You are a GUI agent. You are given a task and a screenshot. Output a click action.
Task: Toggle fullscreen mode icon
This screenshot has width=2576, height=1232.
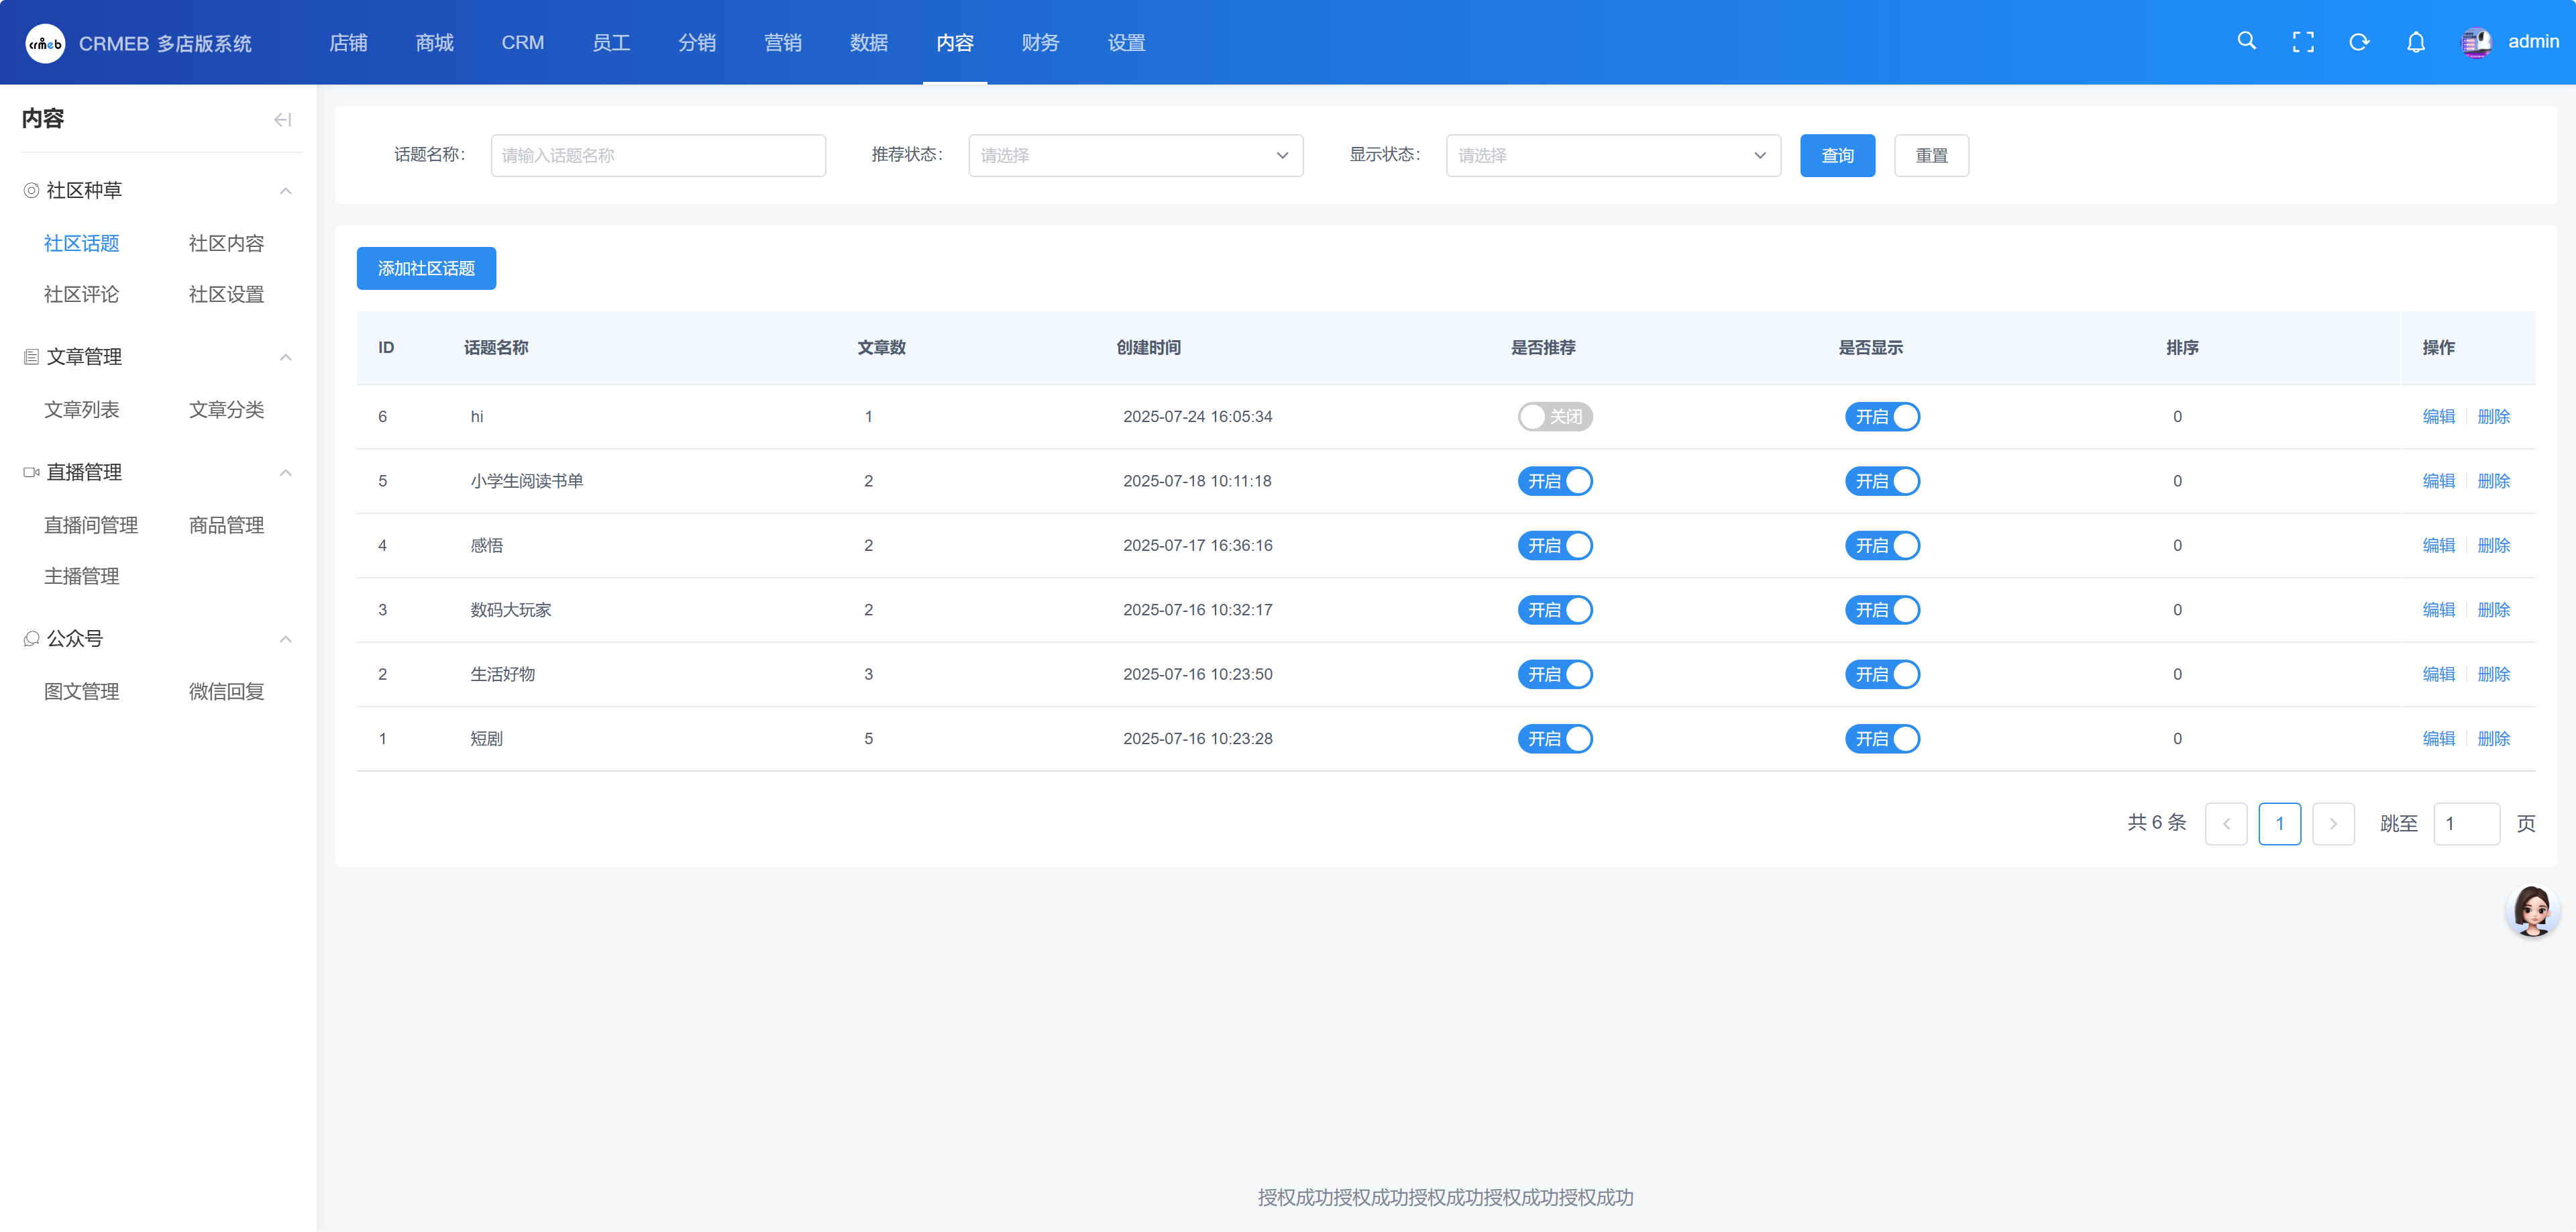pyautogui.click(x=2303, y=42)
